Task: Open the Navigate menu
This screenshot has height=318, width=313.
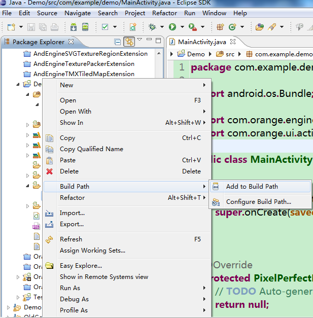Action: click(78, 13)
